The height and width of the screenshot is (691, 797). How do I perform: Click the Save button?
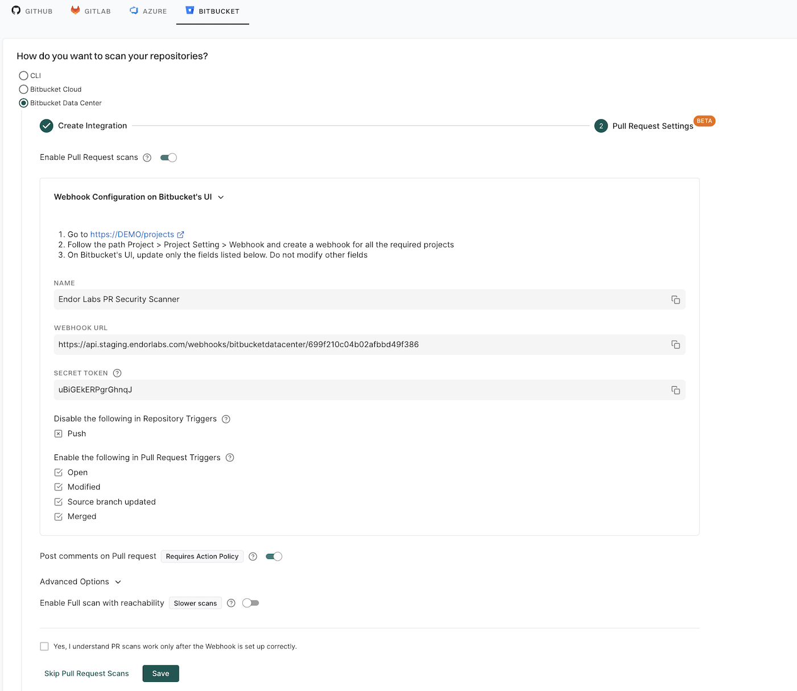160,673
